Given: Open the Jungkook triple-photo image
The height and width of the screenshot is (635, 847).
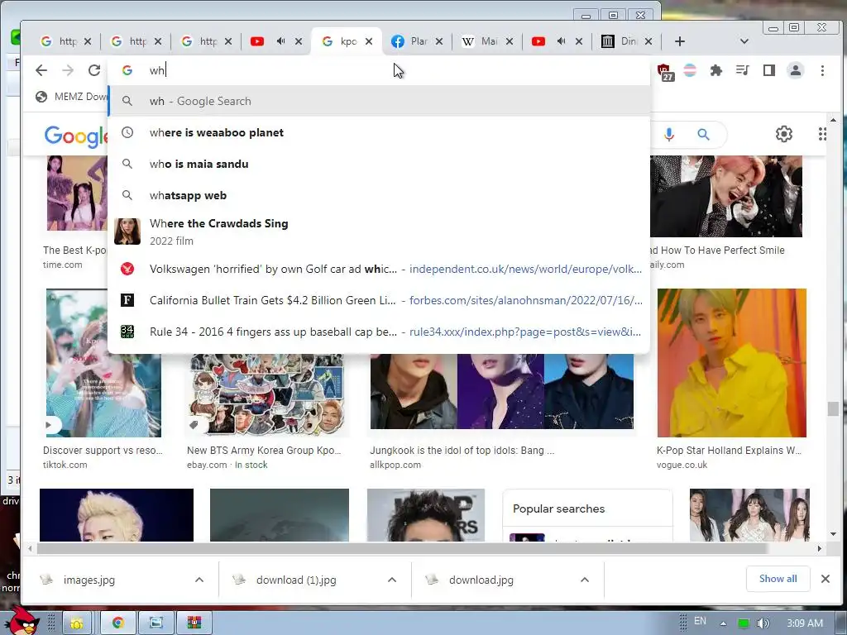Looking at the screenshot, I should tap(502, 391).
